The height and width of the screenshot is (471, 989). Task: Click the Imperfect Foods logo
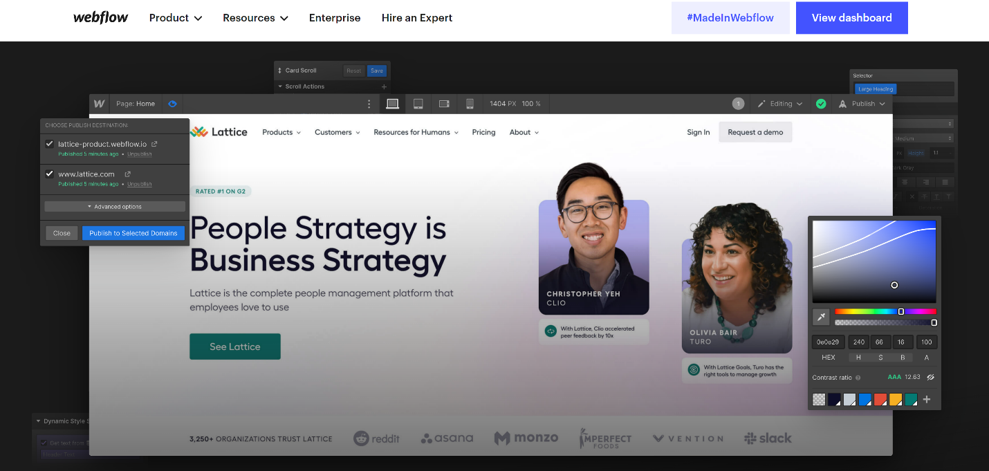605,438
